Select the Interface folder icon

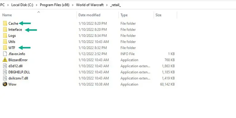point(5,29)
